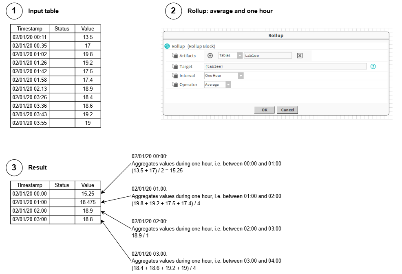The height and width of the screenshot is (274, 402).
Task: Focus the Target {tables} input field
Action: point(285,66)
